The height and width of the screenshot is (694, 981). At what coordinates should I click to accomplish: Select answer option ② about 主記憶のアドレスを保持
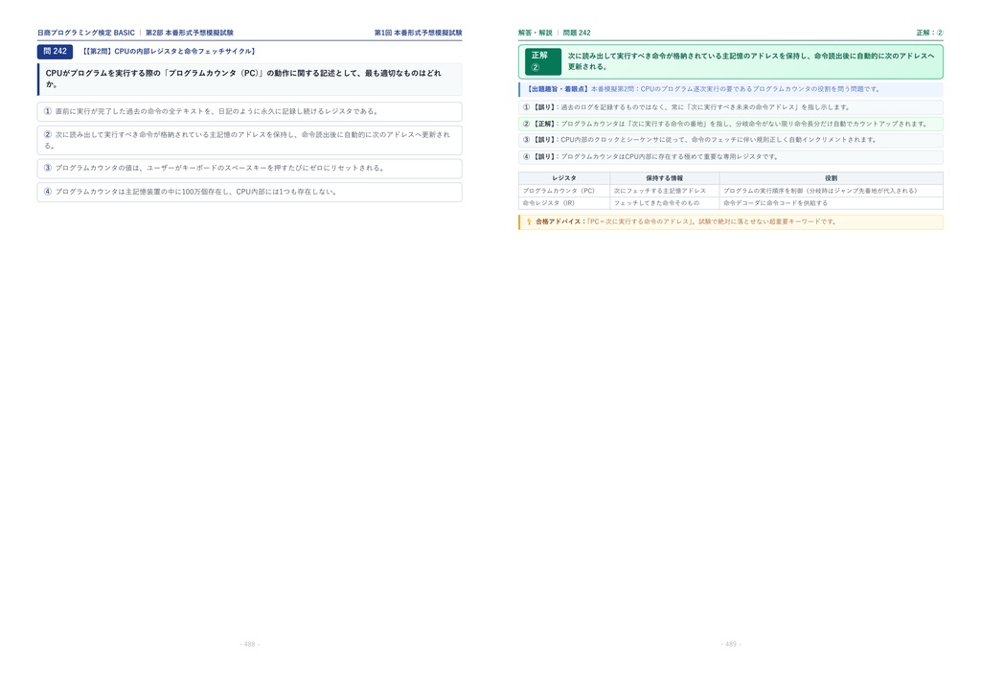click(250, 140)
